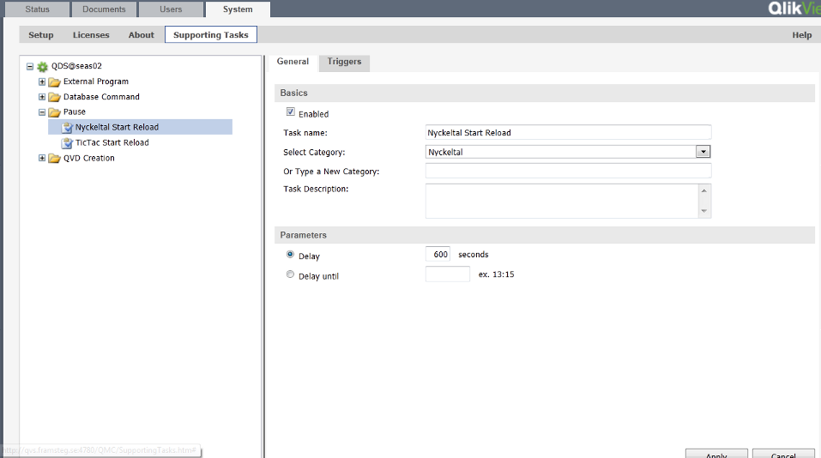Click the Task Description text area
This screenshot has height=458, width=821.
click(562, 201)
